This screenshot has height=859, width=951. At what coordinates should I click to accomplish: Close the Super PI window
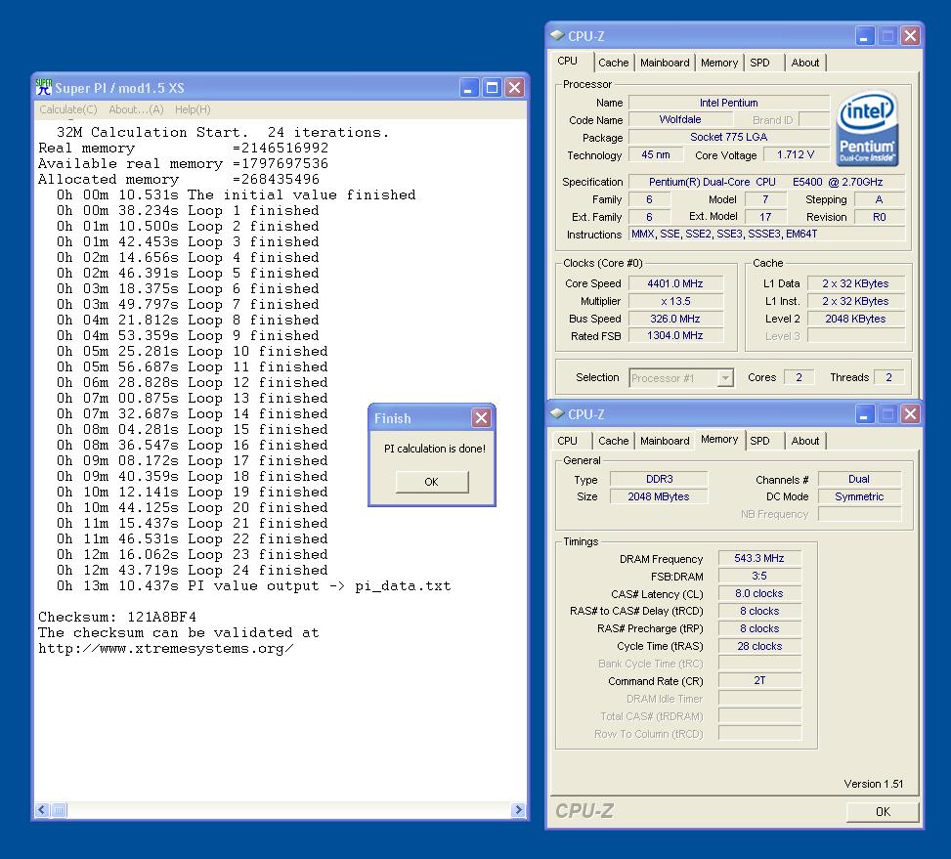pos(514,88)
